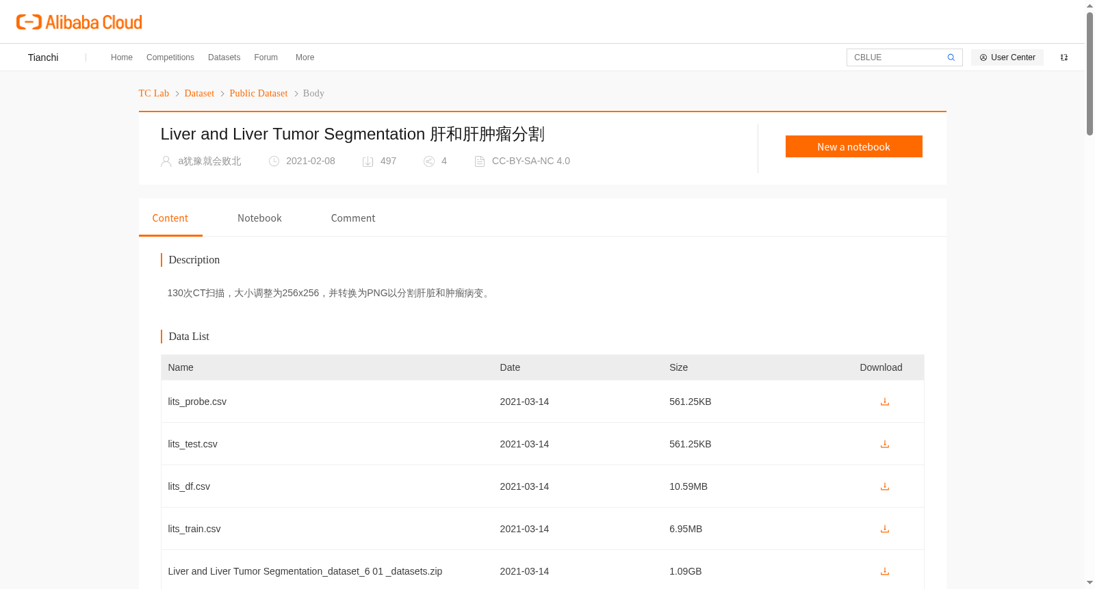This screenshot has width=1095, height=589.
Task: Click the Data List section heading
Action: [189, 337]
